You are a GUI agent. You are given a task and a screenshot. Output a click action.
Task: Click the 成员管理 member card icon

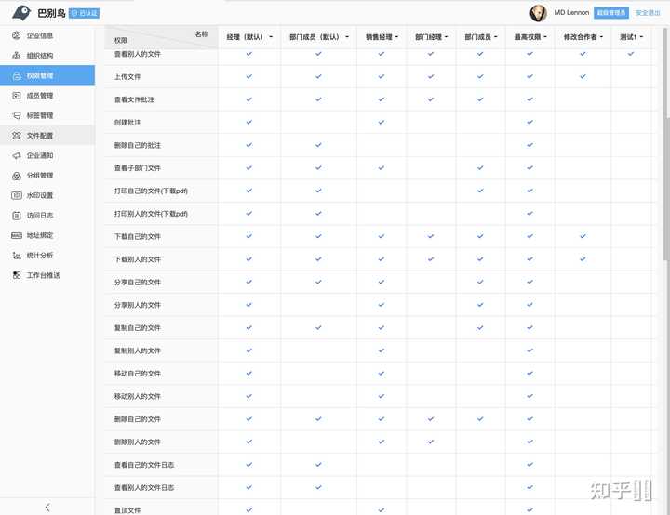[x=16, y=95]
